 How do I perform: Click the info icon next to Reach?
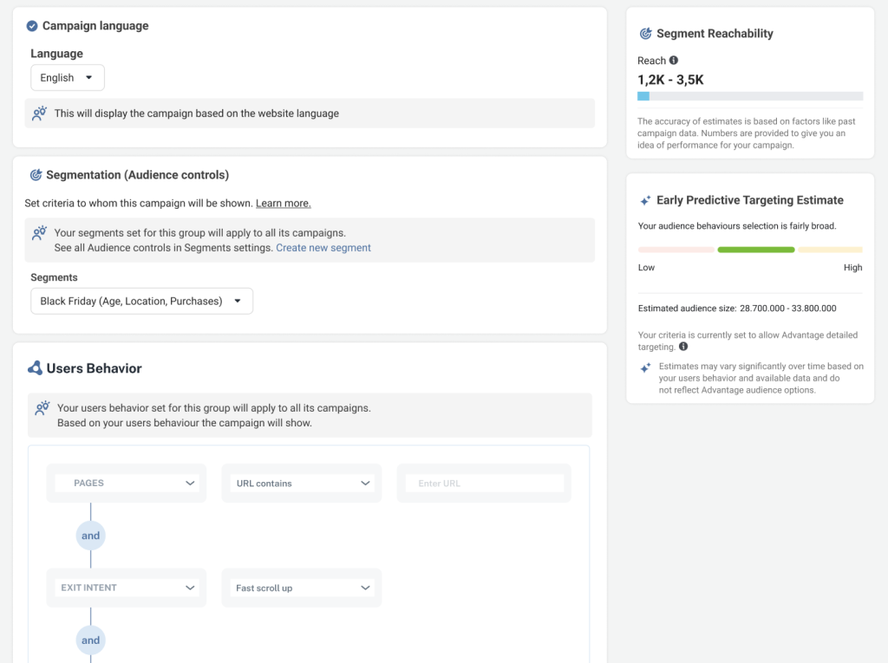674,61
